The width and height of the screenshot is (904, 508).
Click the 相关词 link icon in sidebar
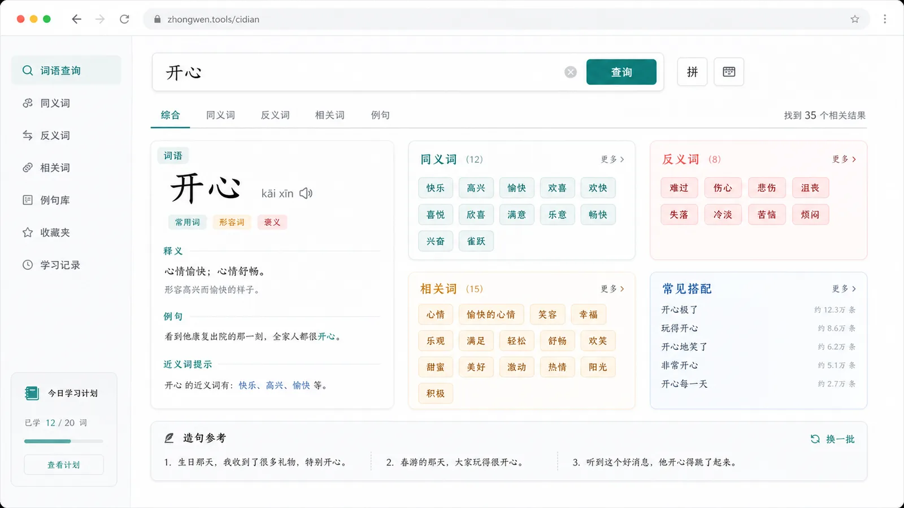(x=28, y=168)
